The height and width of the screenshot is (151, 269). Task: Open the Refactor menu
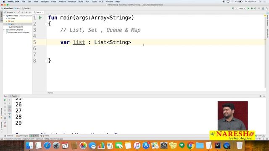pyautogui.click(x=72, y=2)
